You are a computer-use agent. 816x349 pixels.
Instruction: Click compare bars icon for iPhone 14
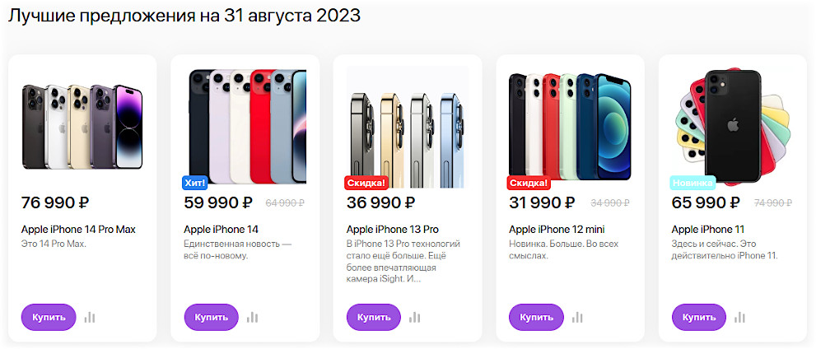253,317
